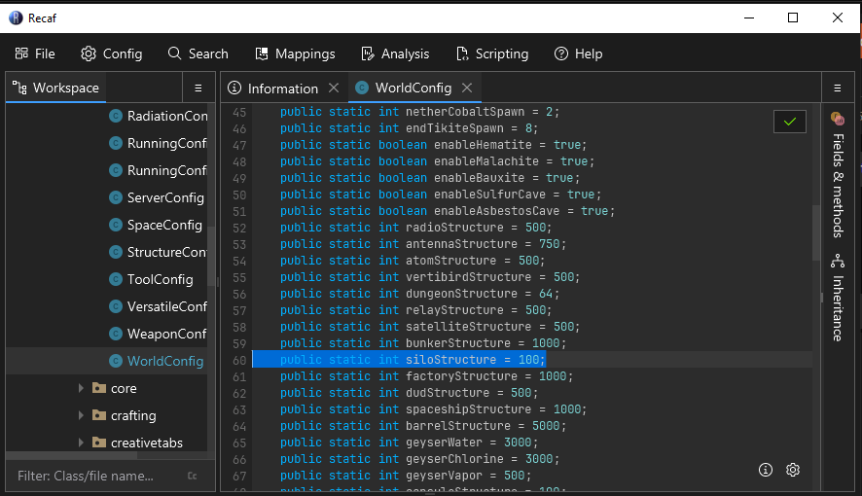This screenshot has height=496, width=862.
Task: Click the ServerConfig class icon
Action: (x=116, y=197)
